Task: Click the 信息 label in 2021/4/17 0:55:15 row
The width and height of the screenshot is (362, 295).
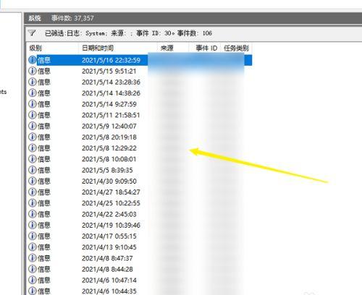Action: point(44,236)
